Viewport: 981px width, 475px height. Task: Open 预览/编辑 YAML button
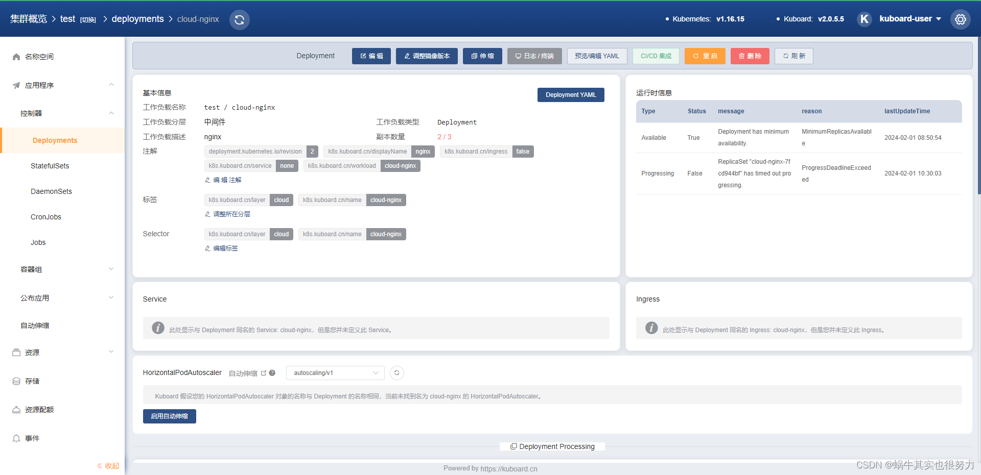click(x=597, y=56)
